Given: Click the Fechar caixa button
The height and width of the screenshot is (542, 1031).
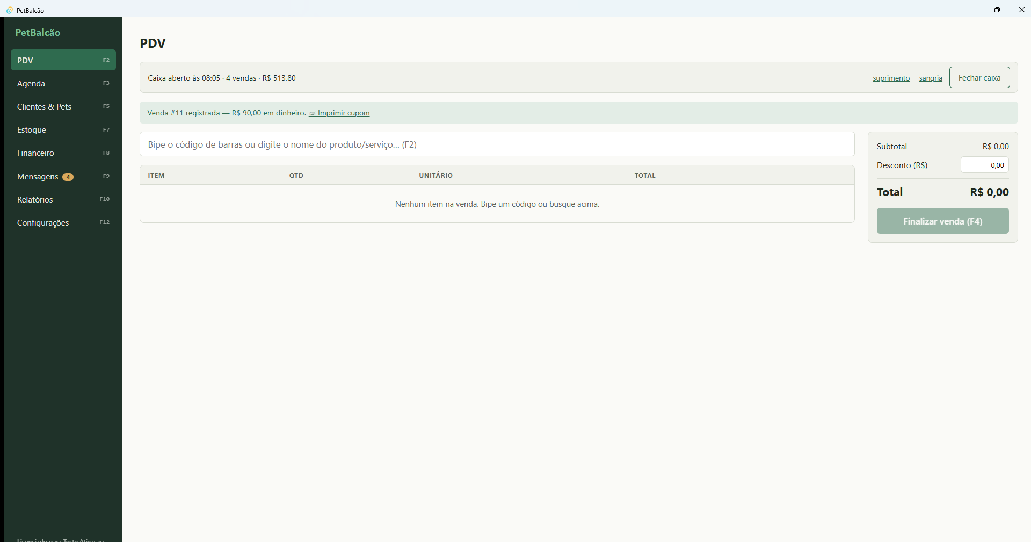Looking at the screenshot, I should (x=979, y=77).
